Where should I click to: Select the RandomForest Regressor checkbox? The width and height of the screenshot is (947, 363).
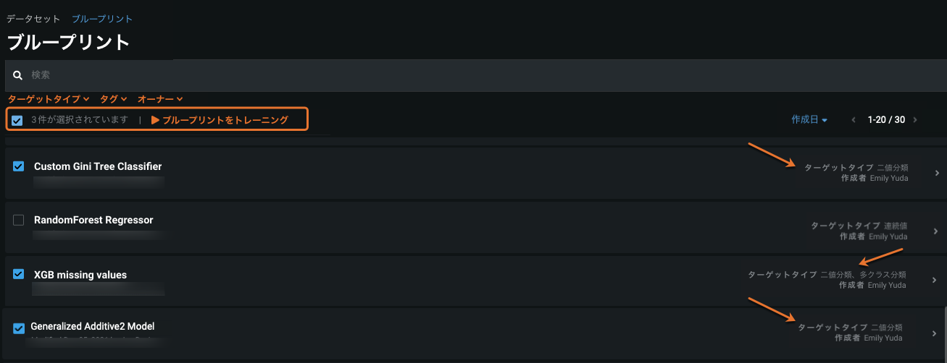click(x=19, y=220)
